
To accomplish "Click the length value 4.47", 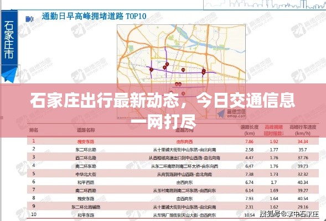I will 249,157.
